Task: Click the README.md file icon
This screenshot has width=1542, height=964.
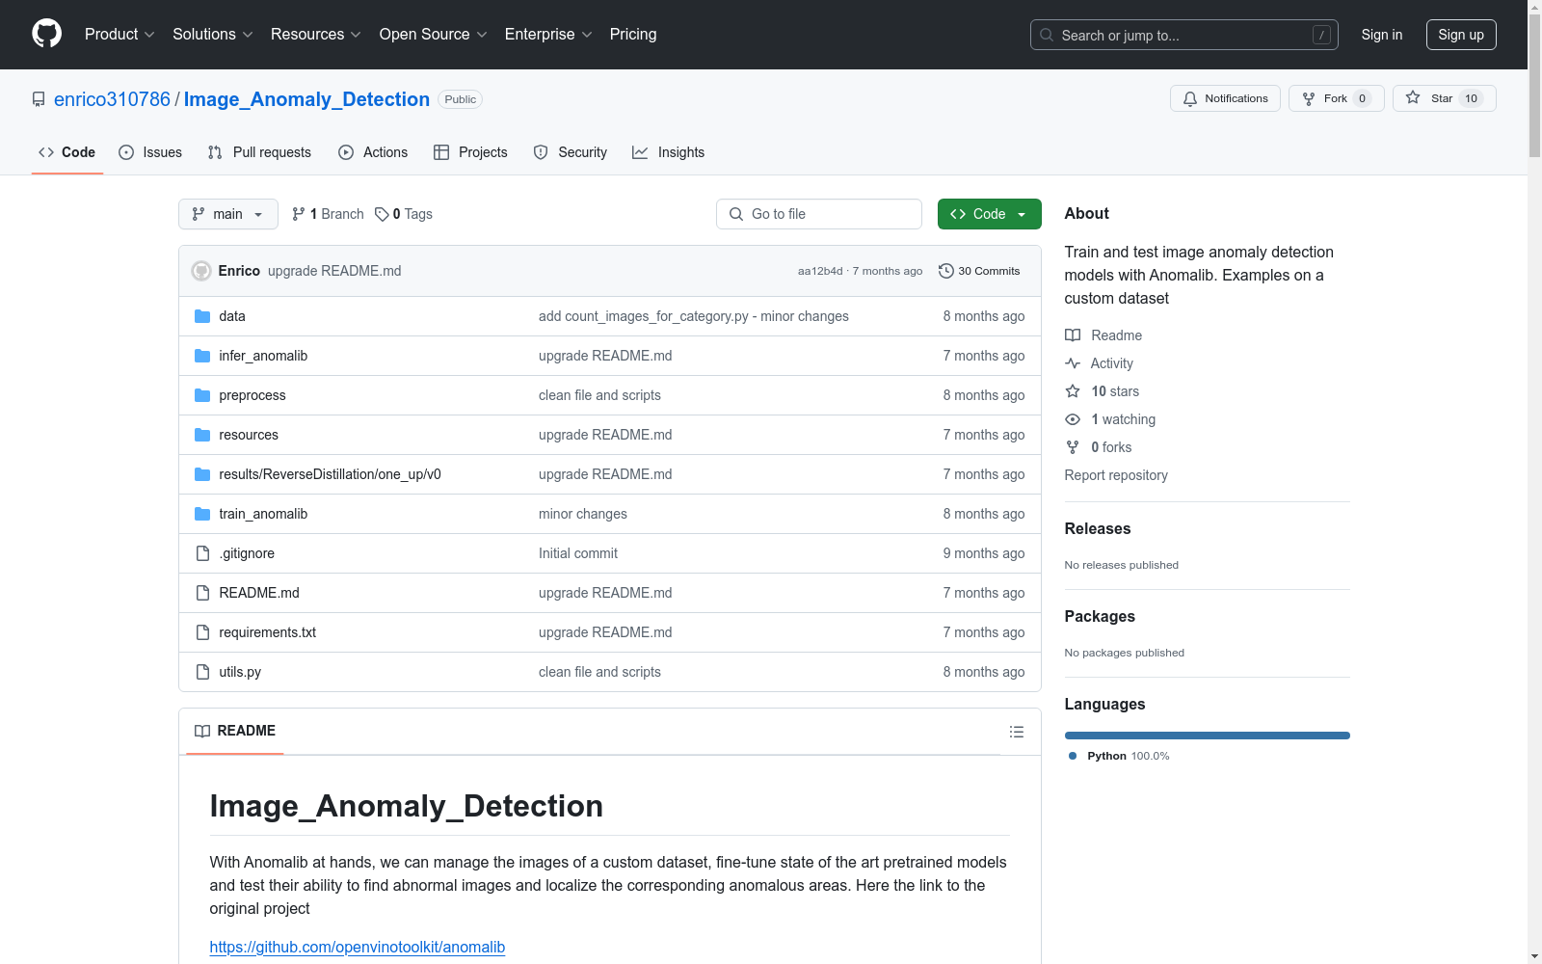Action: (x=202, y=593)
